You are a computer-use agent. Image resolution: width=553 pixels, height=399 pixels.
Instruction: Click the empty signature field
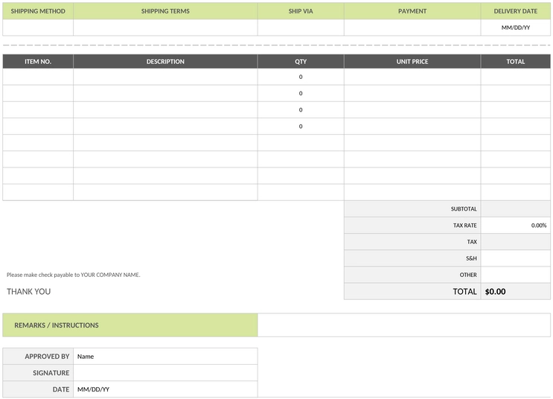[165, 373]
